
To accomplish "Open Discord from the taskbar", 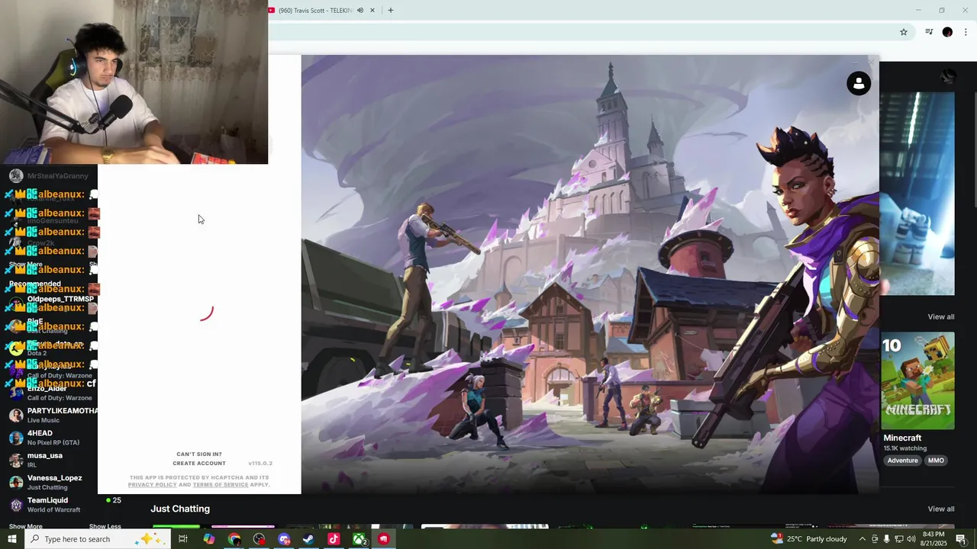I will coord(284,539).
